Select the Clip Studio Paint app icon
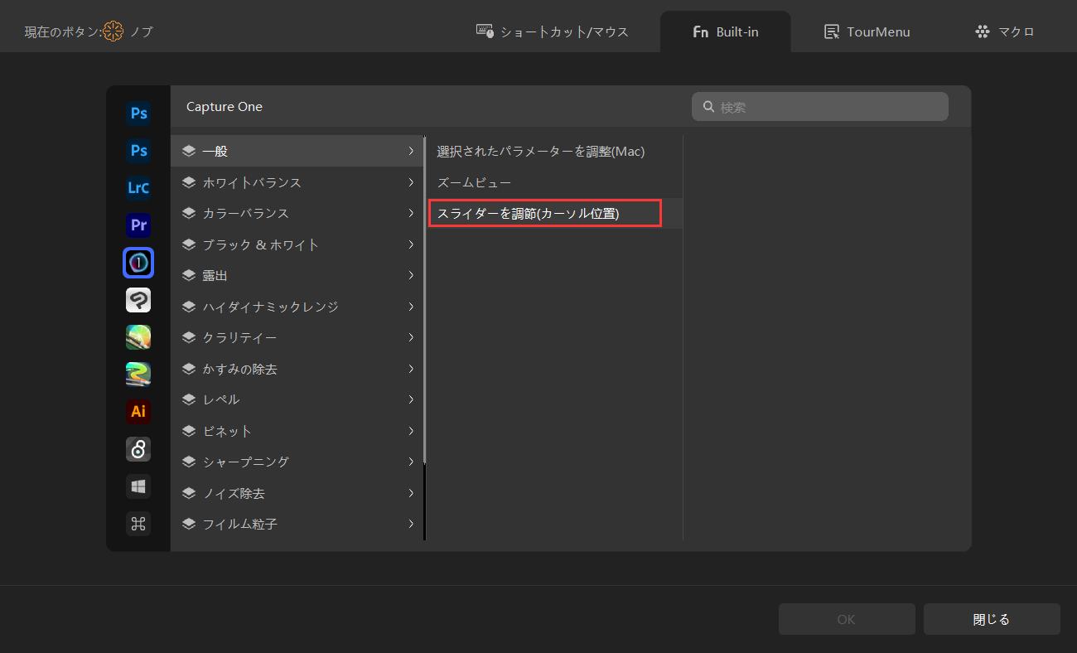This screenshot has width=1077, height=653. point(138,300)
